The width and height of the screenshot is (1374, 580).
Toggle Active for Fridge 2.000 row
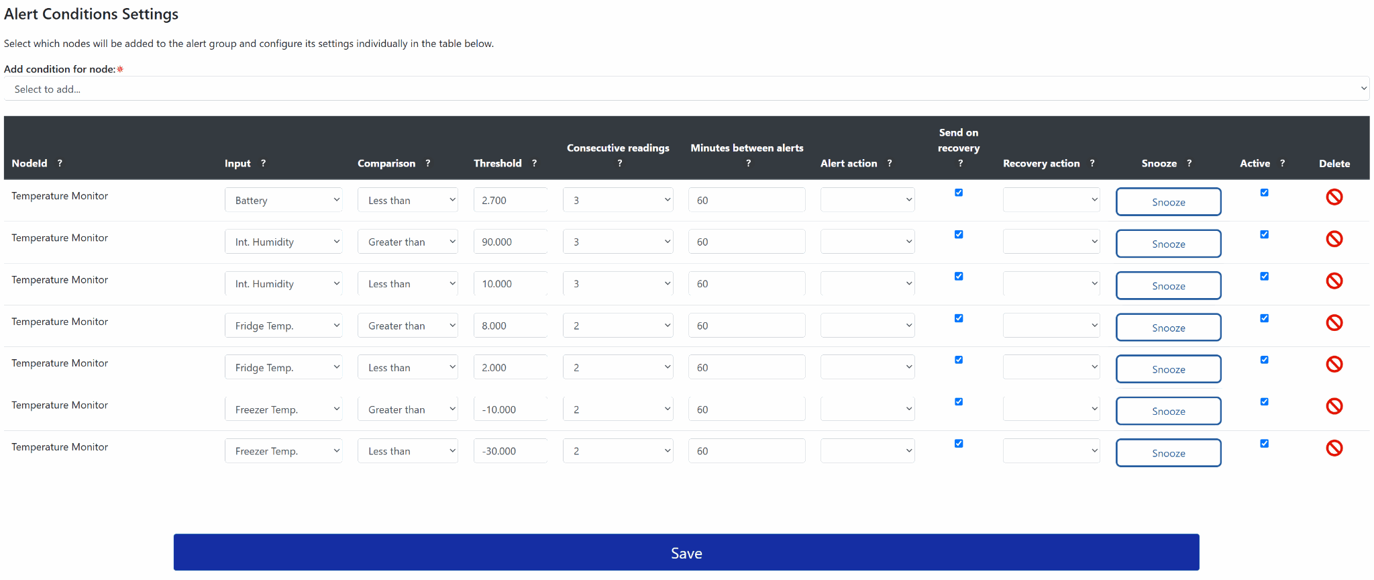[x=1264, y=360]
